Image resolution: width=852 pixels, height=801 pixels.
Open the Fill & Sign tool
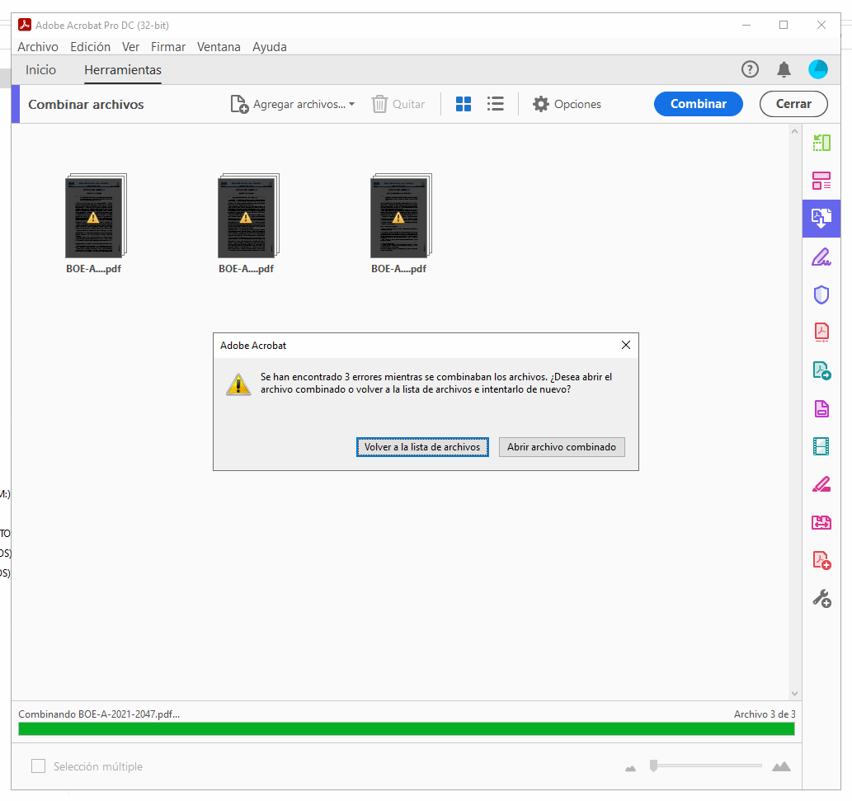[821, 257]
